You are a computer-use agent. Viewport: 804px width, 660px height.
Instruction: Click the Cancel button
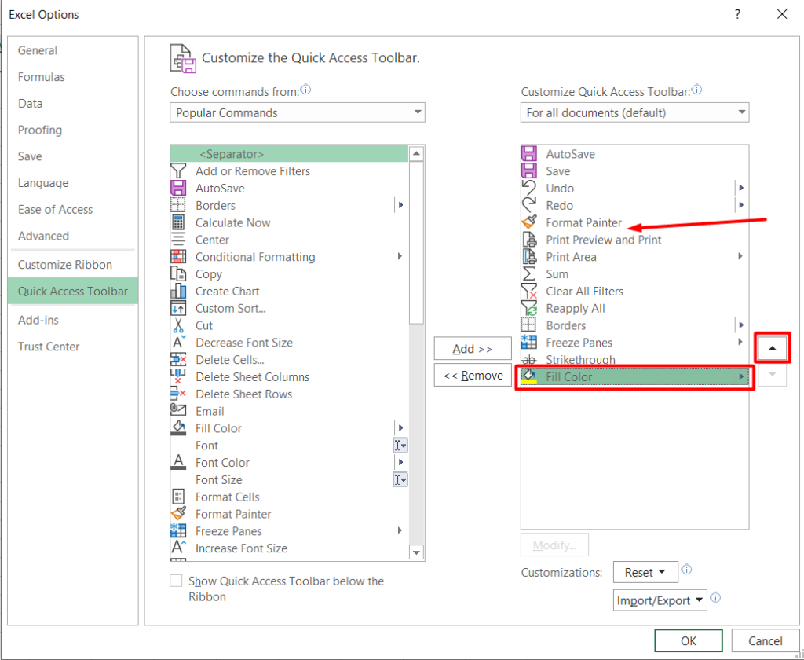click(765, 640)
